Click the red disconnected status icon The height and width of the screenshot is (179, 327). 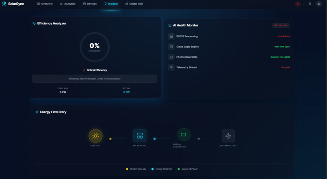point(298,4)
